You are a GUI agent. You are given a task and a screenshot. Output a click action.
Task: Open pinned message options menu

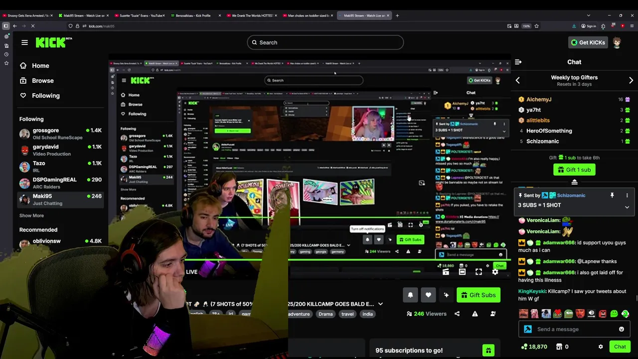pos(627,195)
